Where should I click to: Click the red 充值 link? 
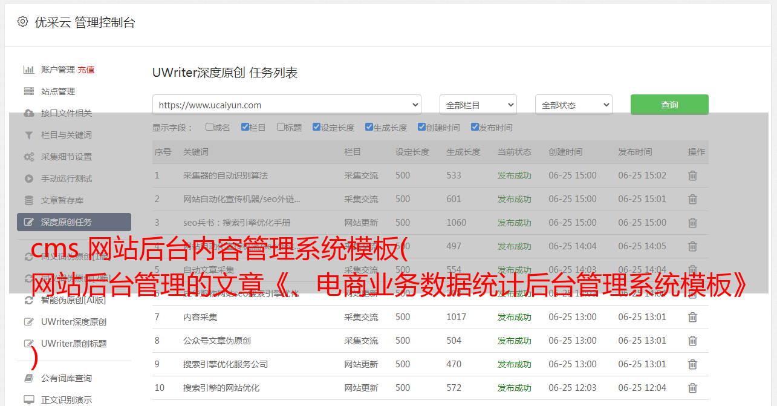(86, 70)
